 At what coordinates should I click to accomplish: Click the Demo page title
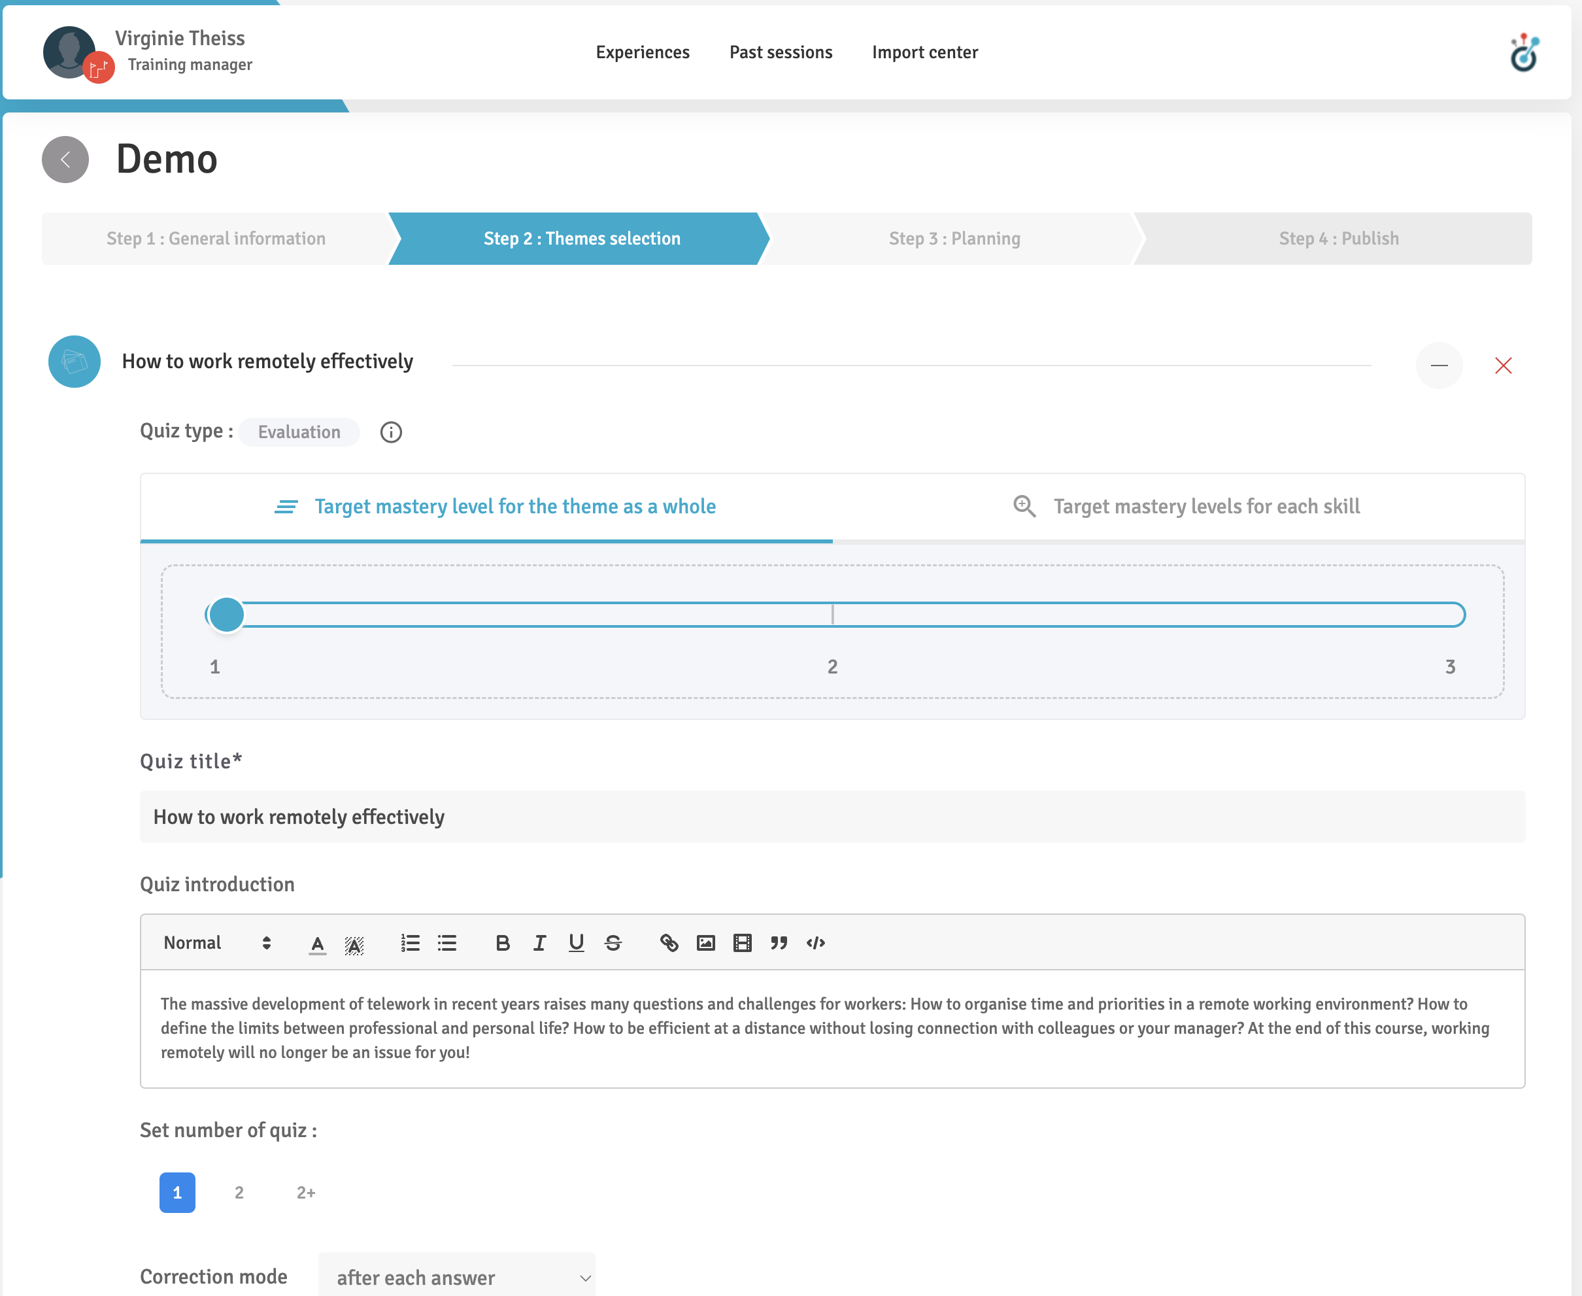pos(167,159)
